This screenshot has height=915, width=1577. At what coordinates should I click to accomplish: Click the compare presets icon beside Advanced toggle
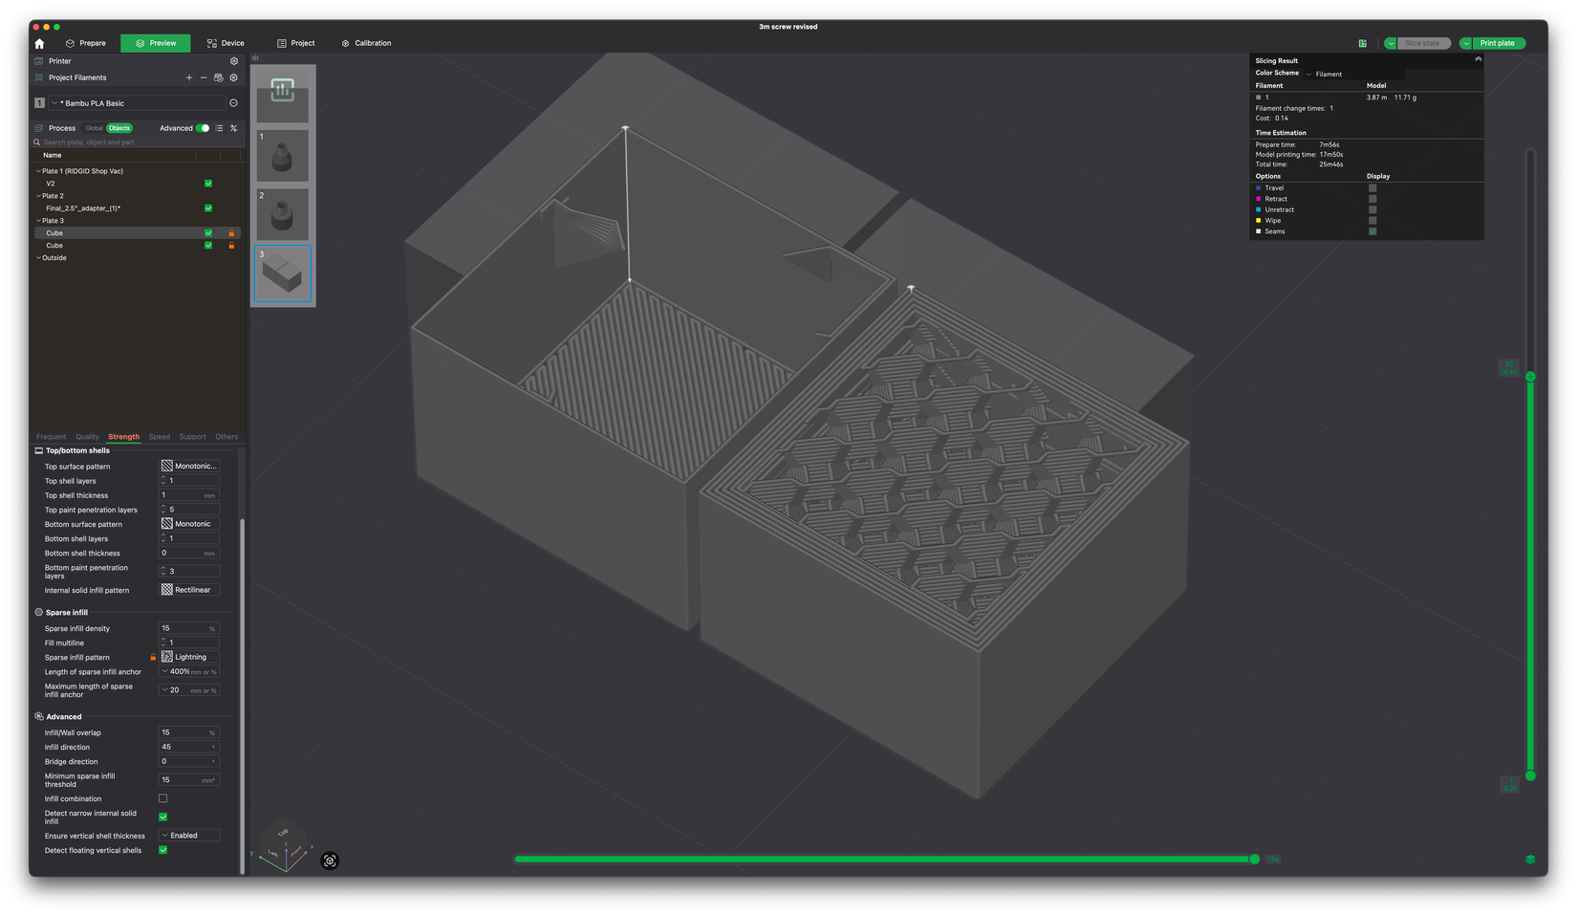coord(233,128)
